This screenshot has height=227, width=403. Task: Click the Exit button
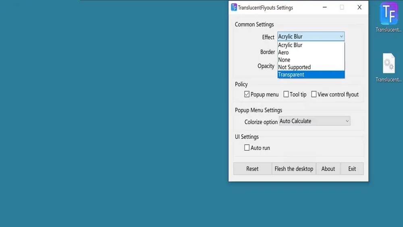click(x=352, y=169)
